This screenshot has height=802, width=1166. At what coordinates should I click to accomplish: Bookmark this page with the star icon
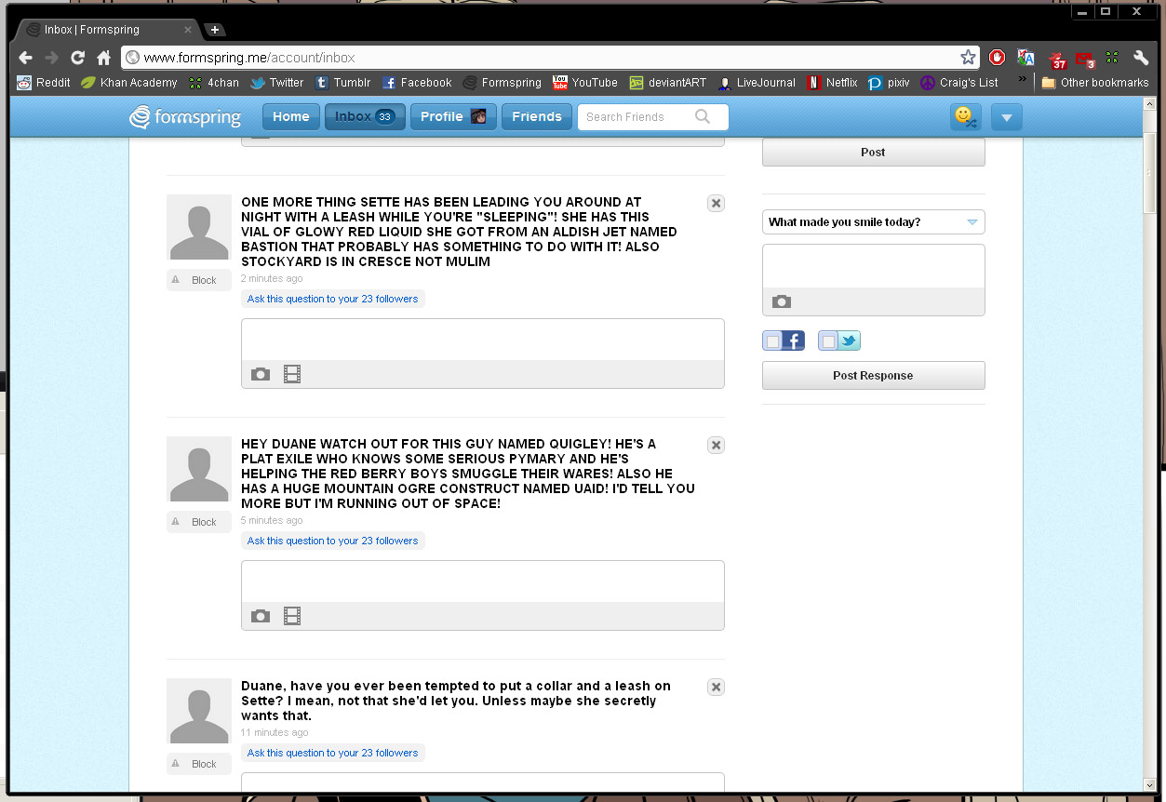point(968,58)
